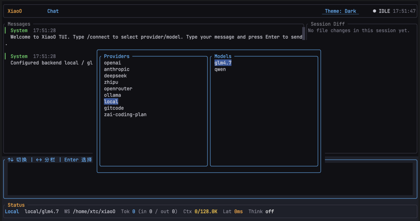Click 'No file changes in this session yet.'
420x221 pixels.
click(x=359, y=31)
